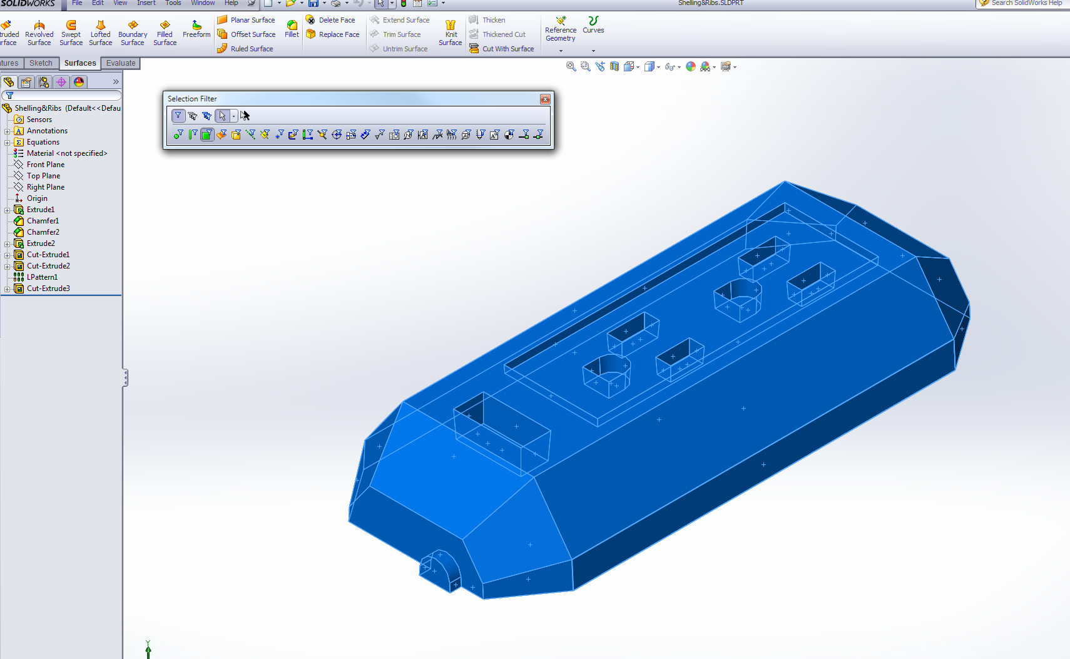Open the View Orientation dropdown arrow

pyautogui.click(x=638, y=67)
